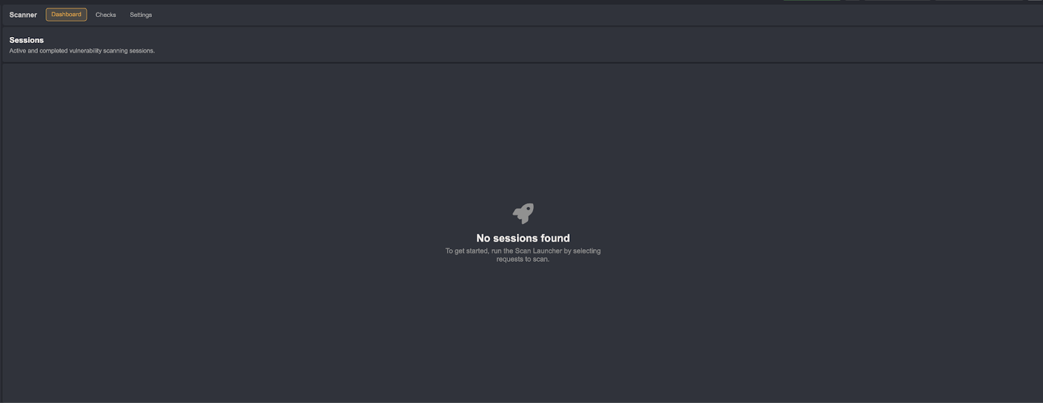Click the words Scan Launcher in the hint
Viewport: 1043px width, 403px height.
(538, 251)
